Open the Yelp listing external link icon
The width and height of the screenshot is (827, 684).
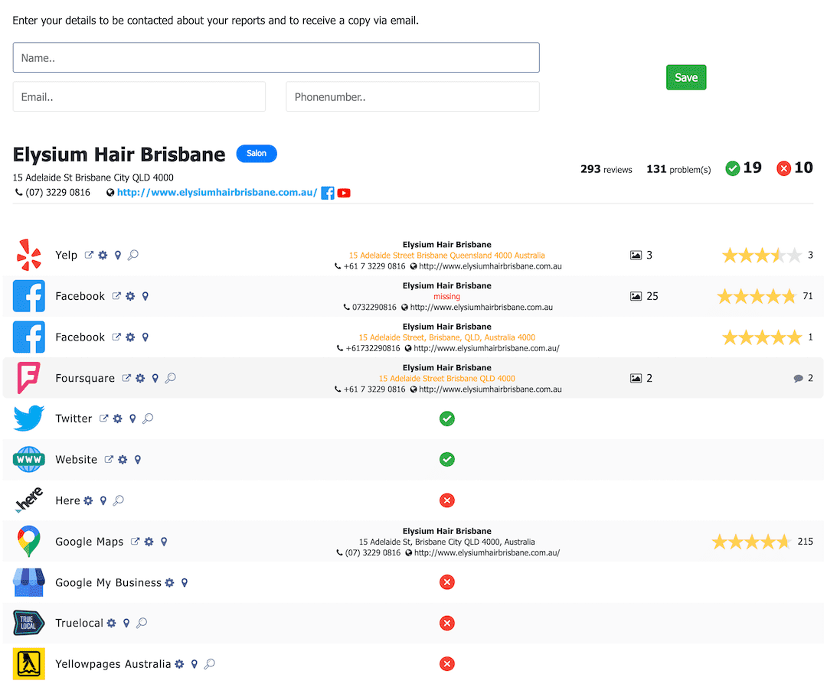pos(89,255)
